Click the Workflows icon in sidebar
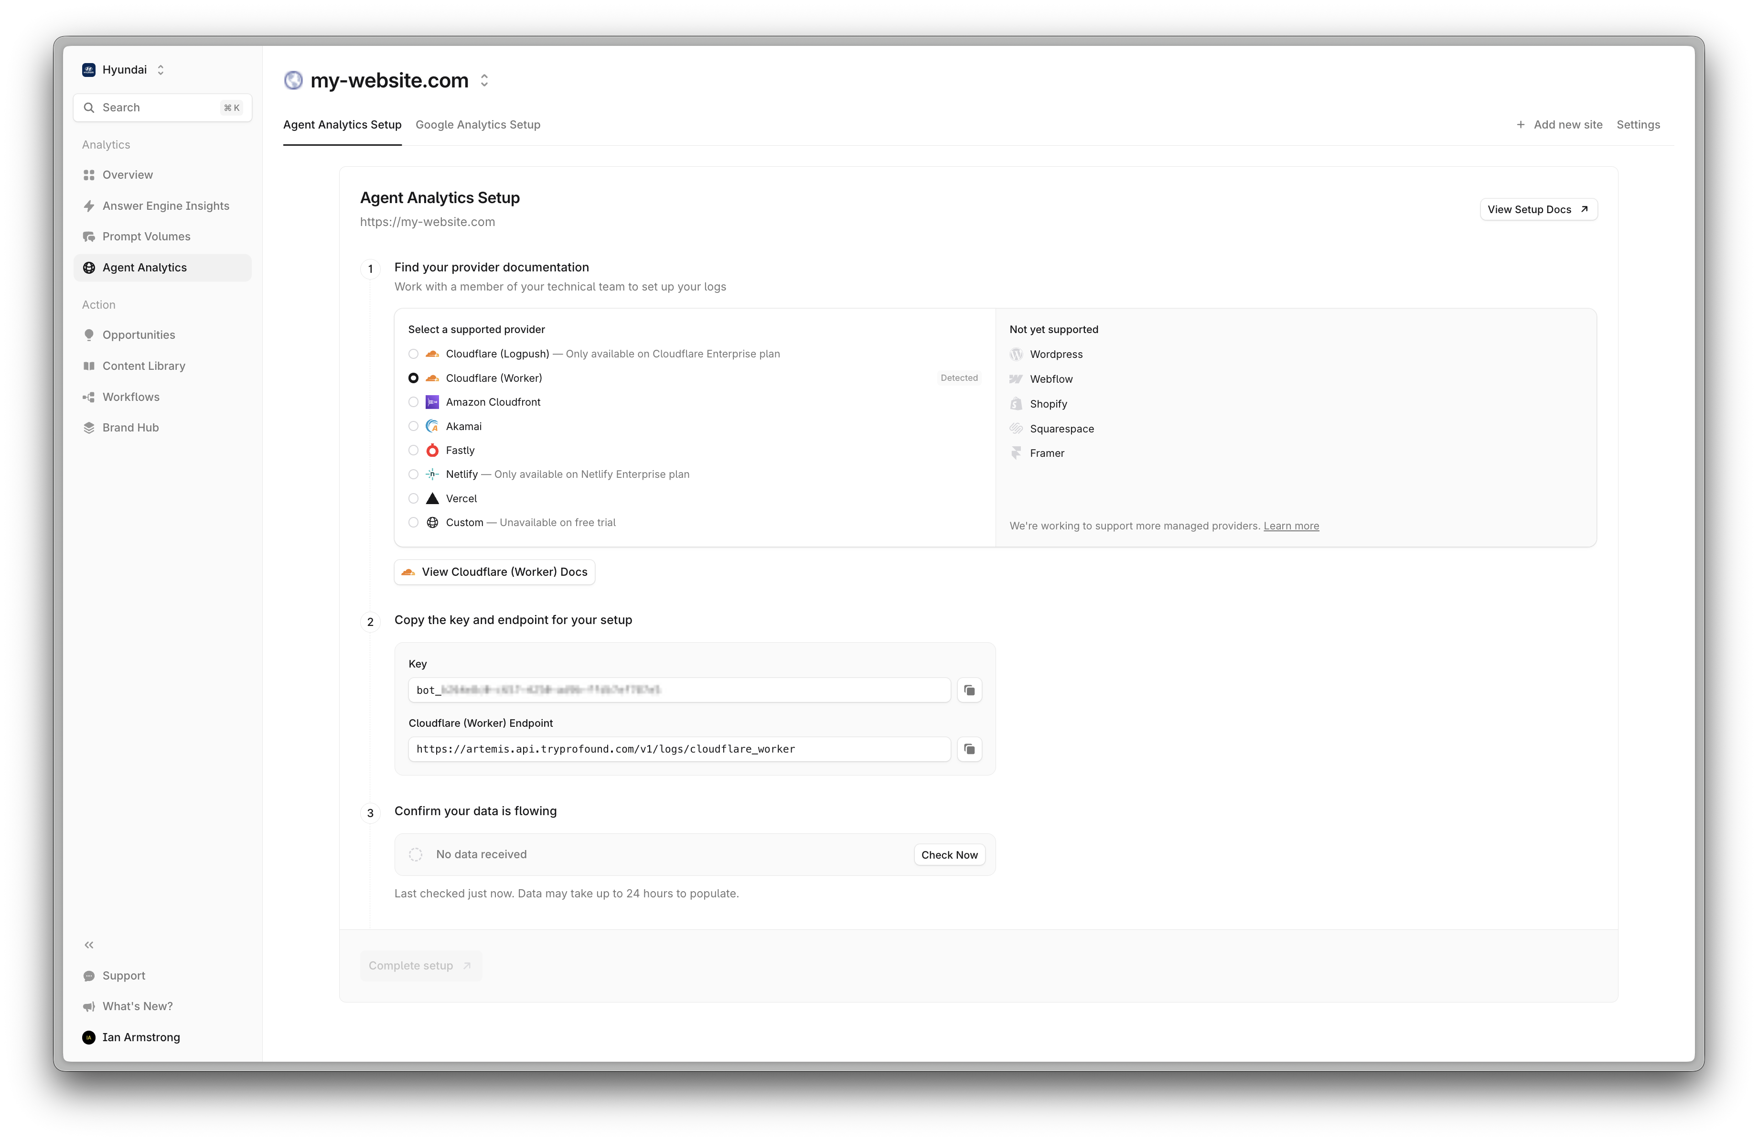The height and width of the screenshot is (1142, 1758). coord(89,397)
